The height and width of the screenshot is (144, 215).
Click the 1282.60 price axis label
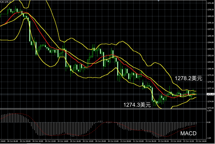click(210, 55)
